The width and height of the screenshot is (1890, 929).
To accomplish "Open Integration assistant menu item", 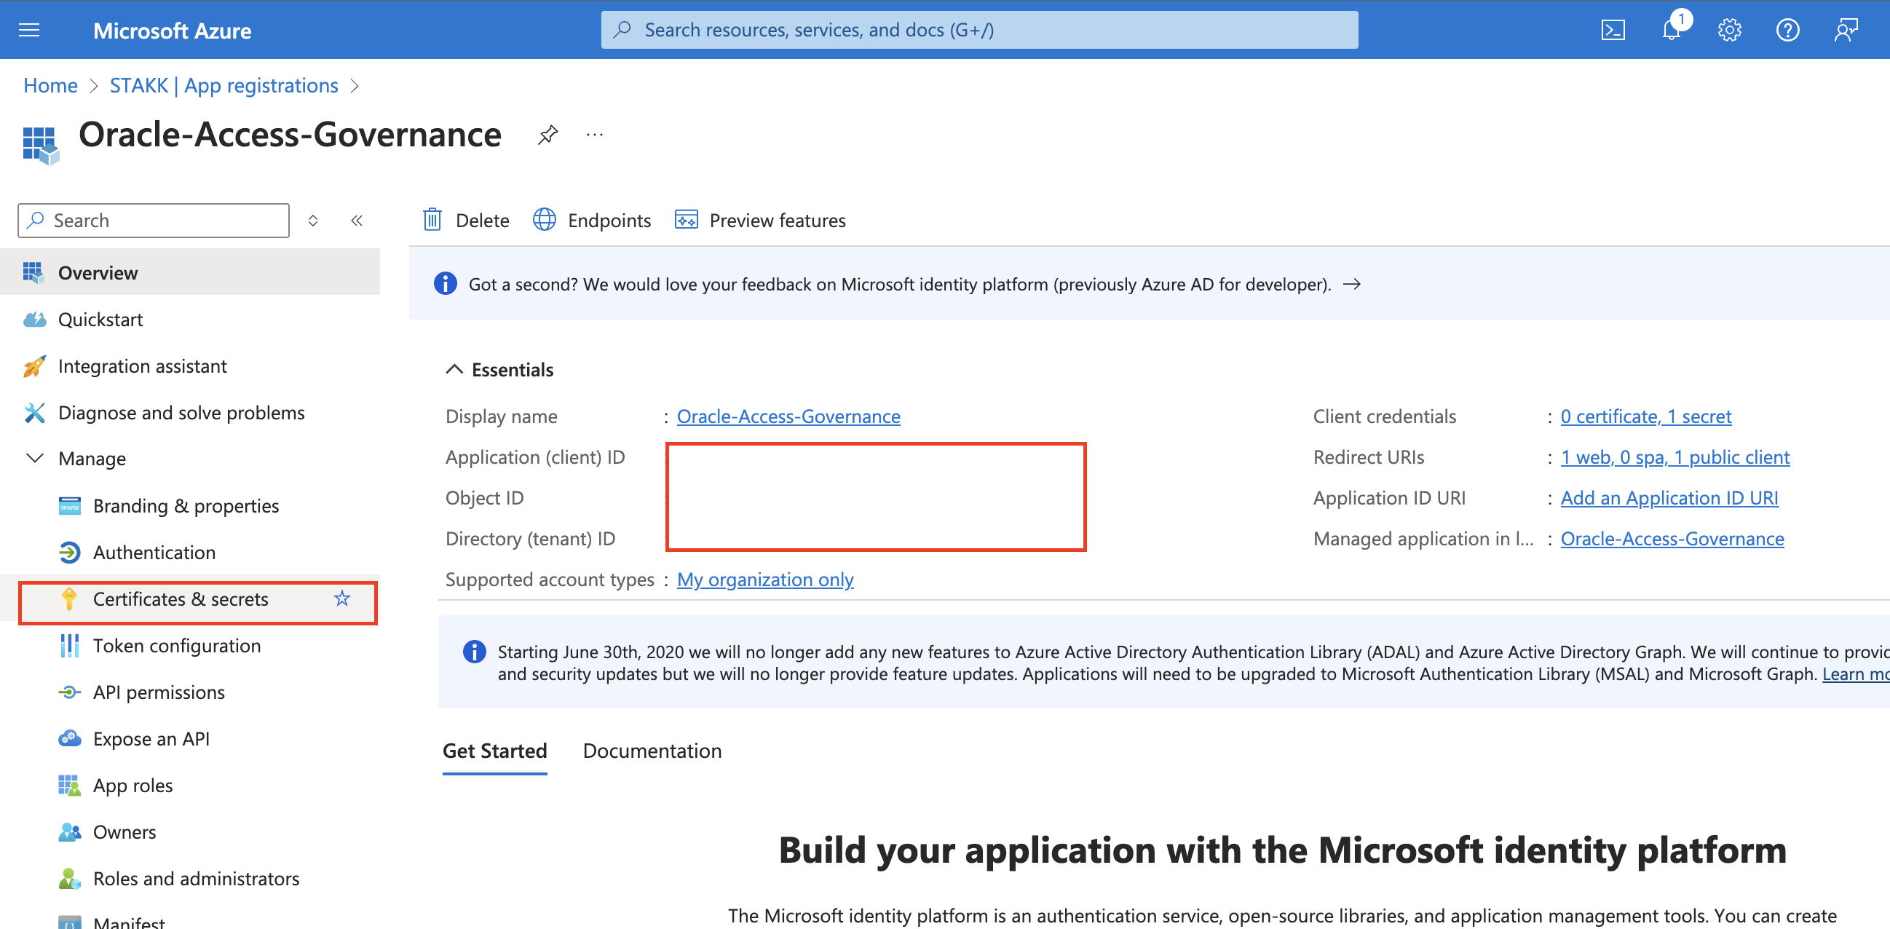I will [190, 366].
